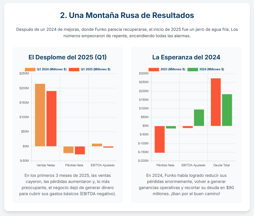Image resolution: width=254 pixels, height=216 pixels.
Task: Click the intro paragraph starting 'Después de un 2024'
Action: click(127, 33)
